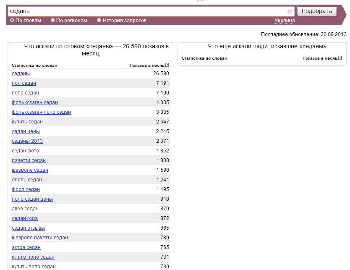Select the 'По регионам' radio button
This screenshot has width=350, height=270.
coord(53,20)
